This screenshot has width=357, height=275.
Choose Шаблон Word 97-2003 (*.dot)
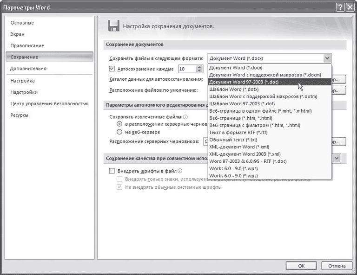pos(270,104)
